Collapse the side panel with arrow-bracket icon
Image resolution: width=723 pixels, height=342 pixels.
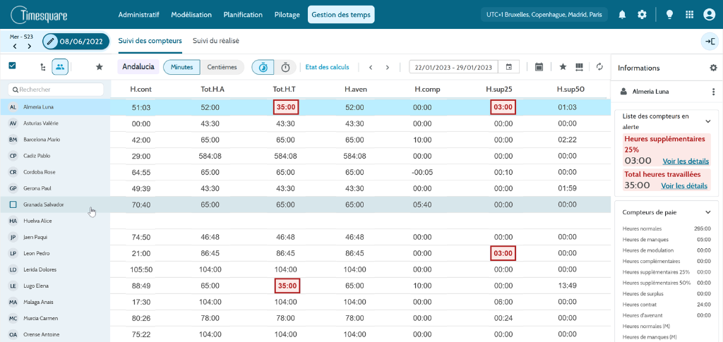710,41
